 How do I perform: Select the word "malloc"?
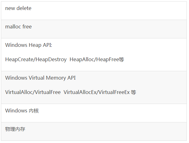(x=13, y=27)
